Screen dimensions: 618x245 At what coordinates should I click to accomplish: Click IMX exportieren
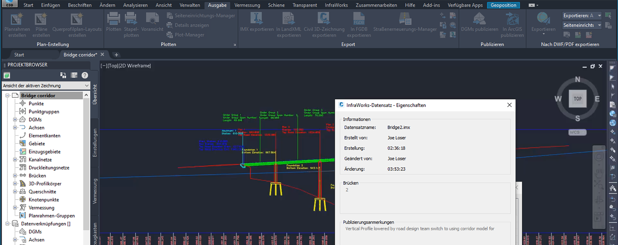coord(256,22)
